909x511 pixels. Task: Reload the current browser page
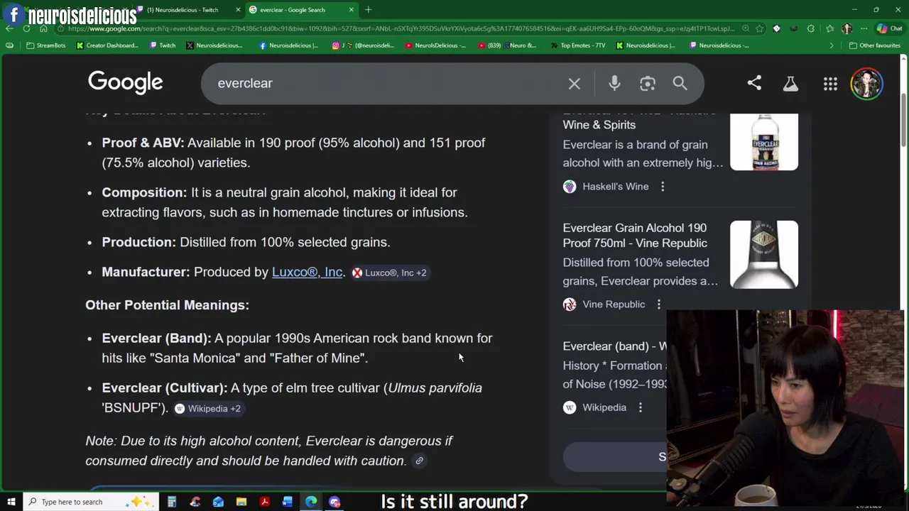26,28
